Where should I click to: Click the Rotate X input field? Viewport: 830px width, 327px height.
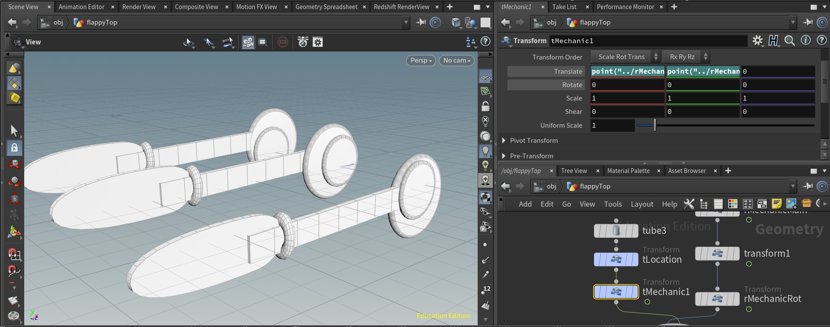[627, 85]
